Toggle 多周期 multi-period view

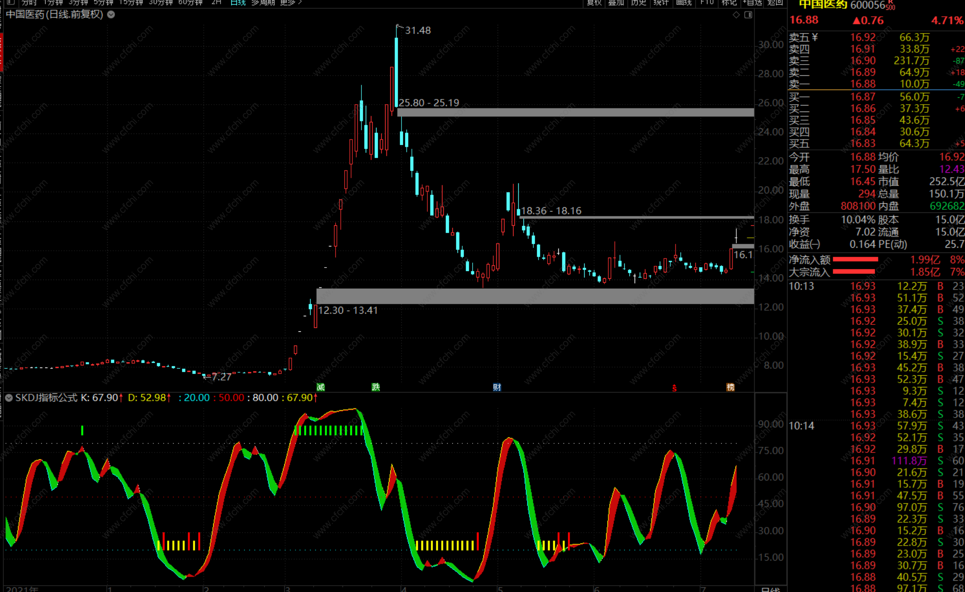pyautogui.click(x=263, y=3)
